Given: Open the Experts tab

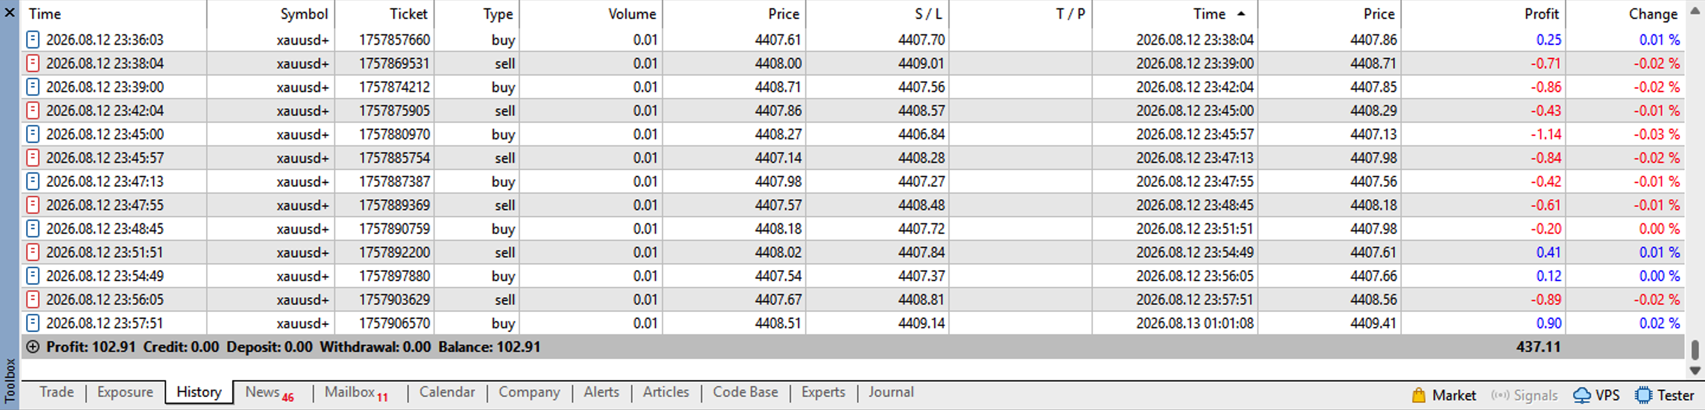Looking at the screenshot, I should click(823, 392).
